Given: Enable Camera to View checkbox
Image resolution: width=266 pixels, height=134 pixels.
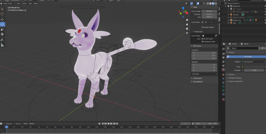Looking at the screenshot, I should [x=202, y=42].
